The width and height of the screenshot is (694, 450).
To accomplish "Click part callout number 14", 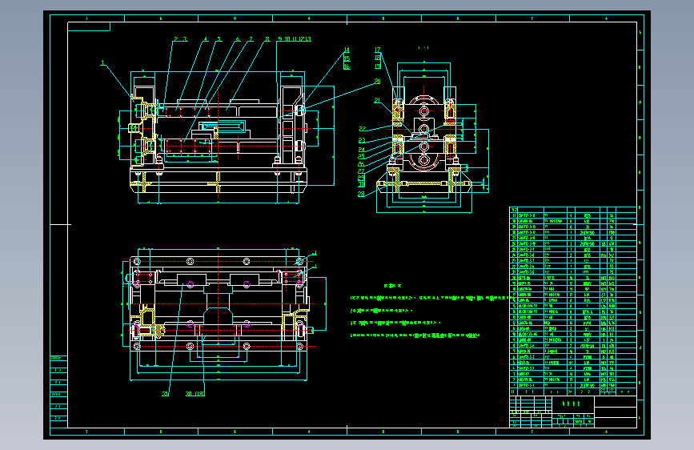I will pyautogui.click(x=347, y=50).
